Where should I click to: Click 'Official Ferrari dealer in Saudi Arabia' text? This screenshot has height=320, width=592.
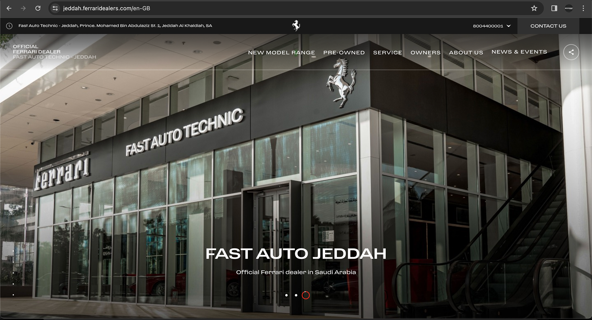click(296, 272)
